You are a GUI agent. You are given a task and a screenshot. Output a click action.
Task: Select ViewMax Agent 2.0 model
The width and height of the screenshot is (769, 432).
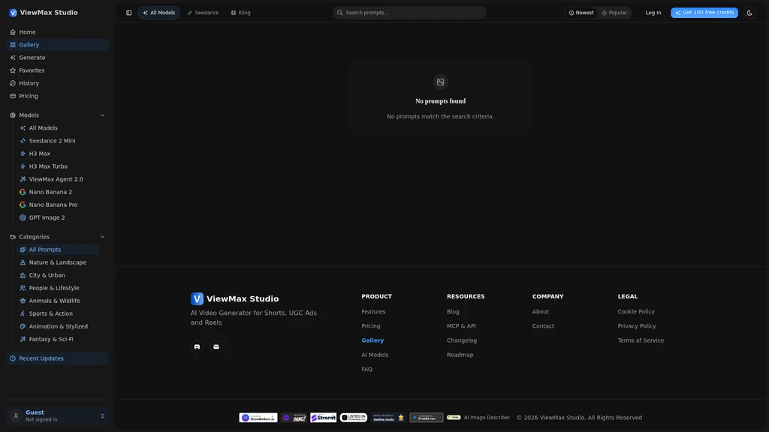(x=58, y=179)
